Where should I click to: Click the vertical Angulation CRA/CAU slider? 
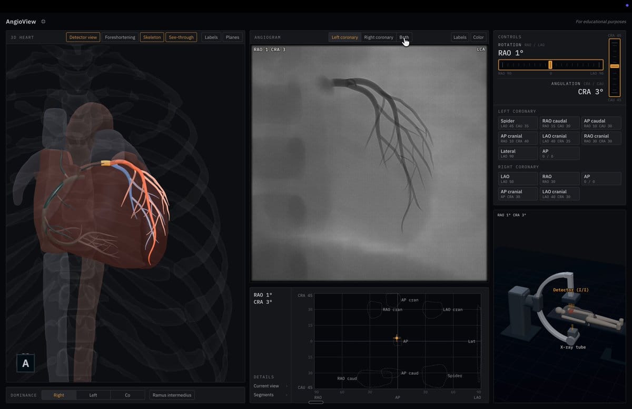coord(615,67)
